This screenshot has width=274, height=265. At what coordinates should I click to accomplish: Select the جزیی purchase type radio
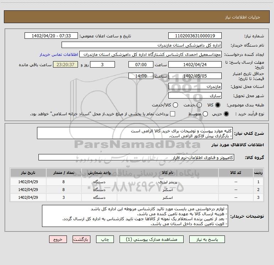[226, 114]
